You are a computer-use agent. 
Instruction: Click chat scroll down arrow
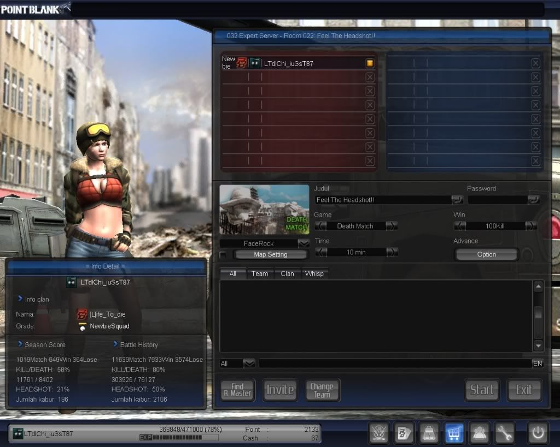[538, 345]
